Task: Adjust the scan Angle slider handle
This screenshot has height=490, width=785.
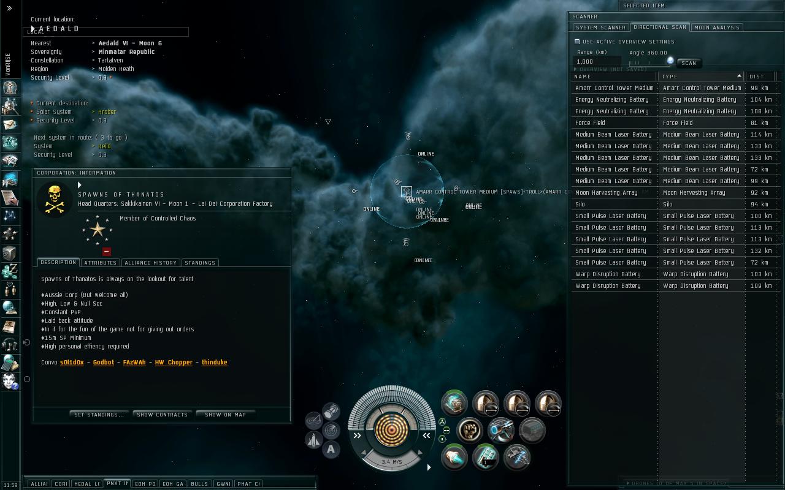Action: (670, 61)
